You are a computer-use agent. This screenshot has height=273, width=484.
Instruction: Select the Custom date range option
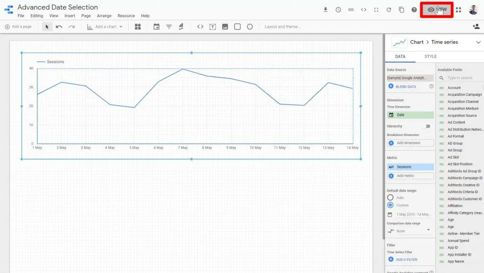[x=390, y=205]
